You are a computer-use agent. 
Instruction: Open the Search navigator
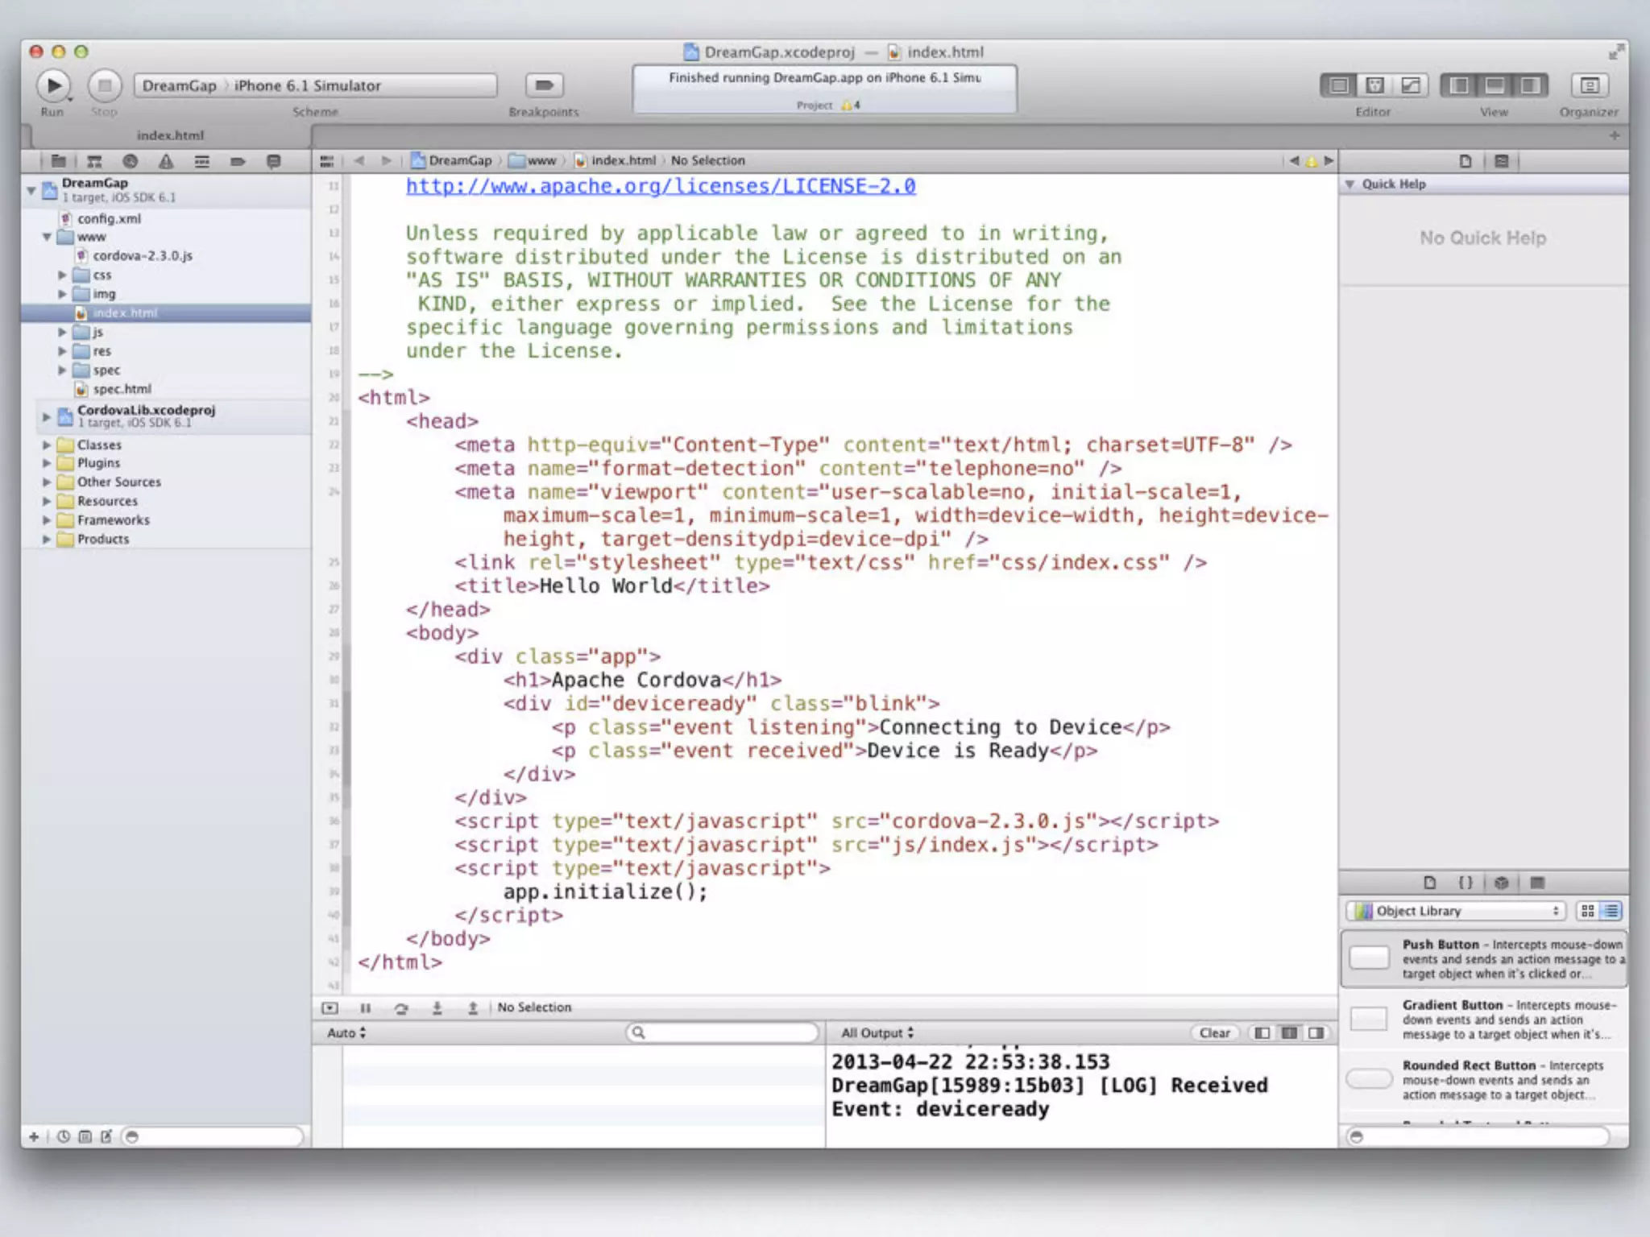coord(131,161)
